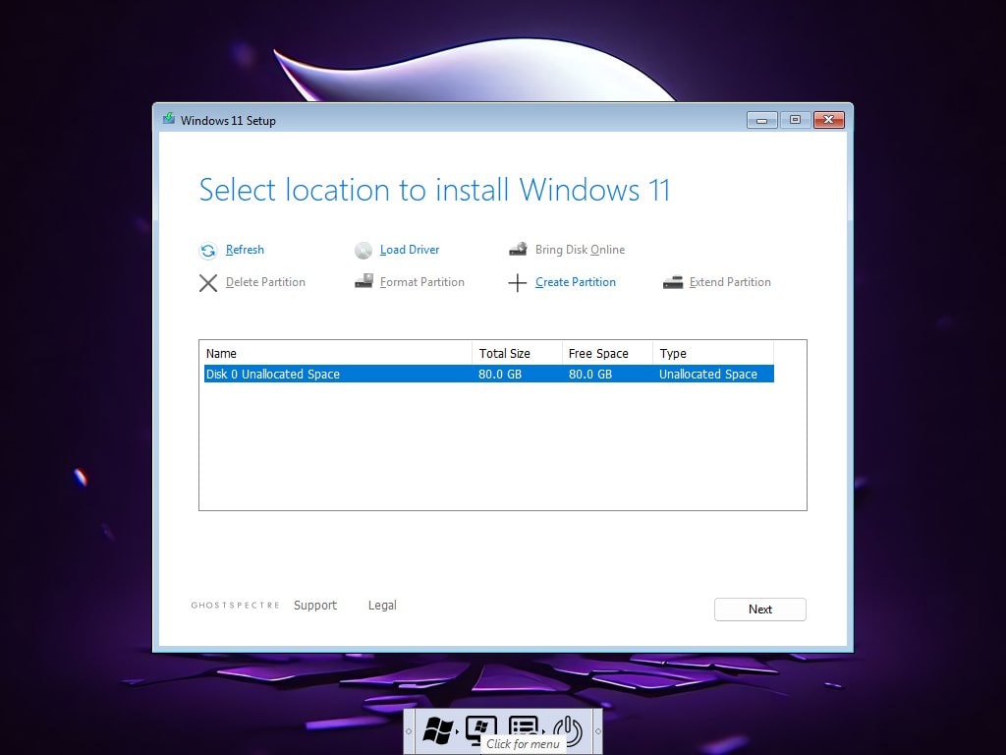
Task: Click the Windows Setup title bar icon
Action: (x=169, y=119)
